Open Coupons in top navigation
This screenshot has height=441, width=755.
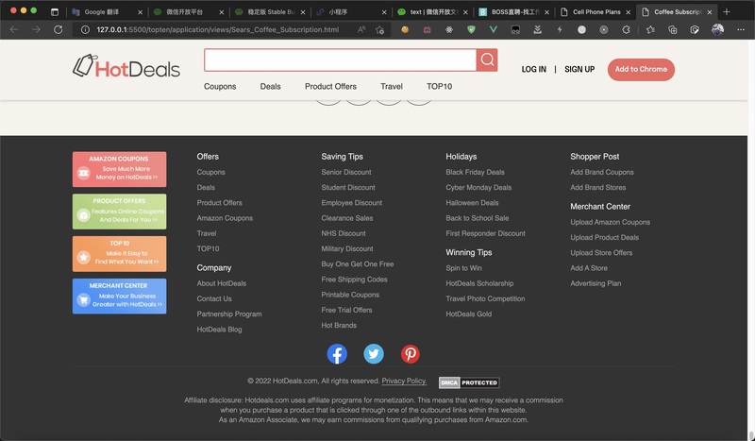[x=220, y=86]
